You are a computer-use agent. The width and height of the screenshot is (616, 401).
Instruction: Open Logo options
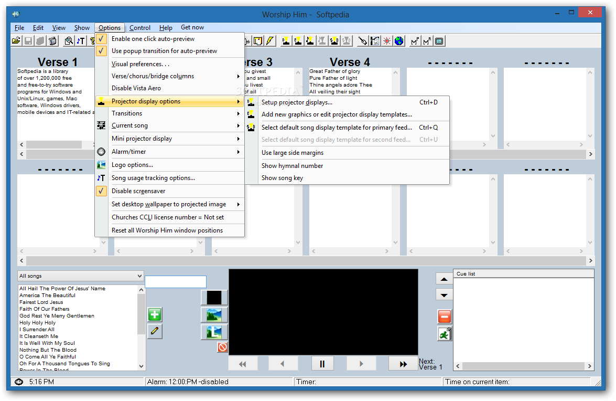coord(169,165)
